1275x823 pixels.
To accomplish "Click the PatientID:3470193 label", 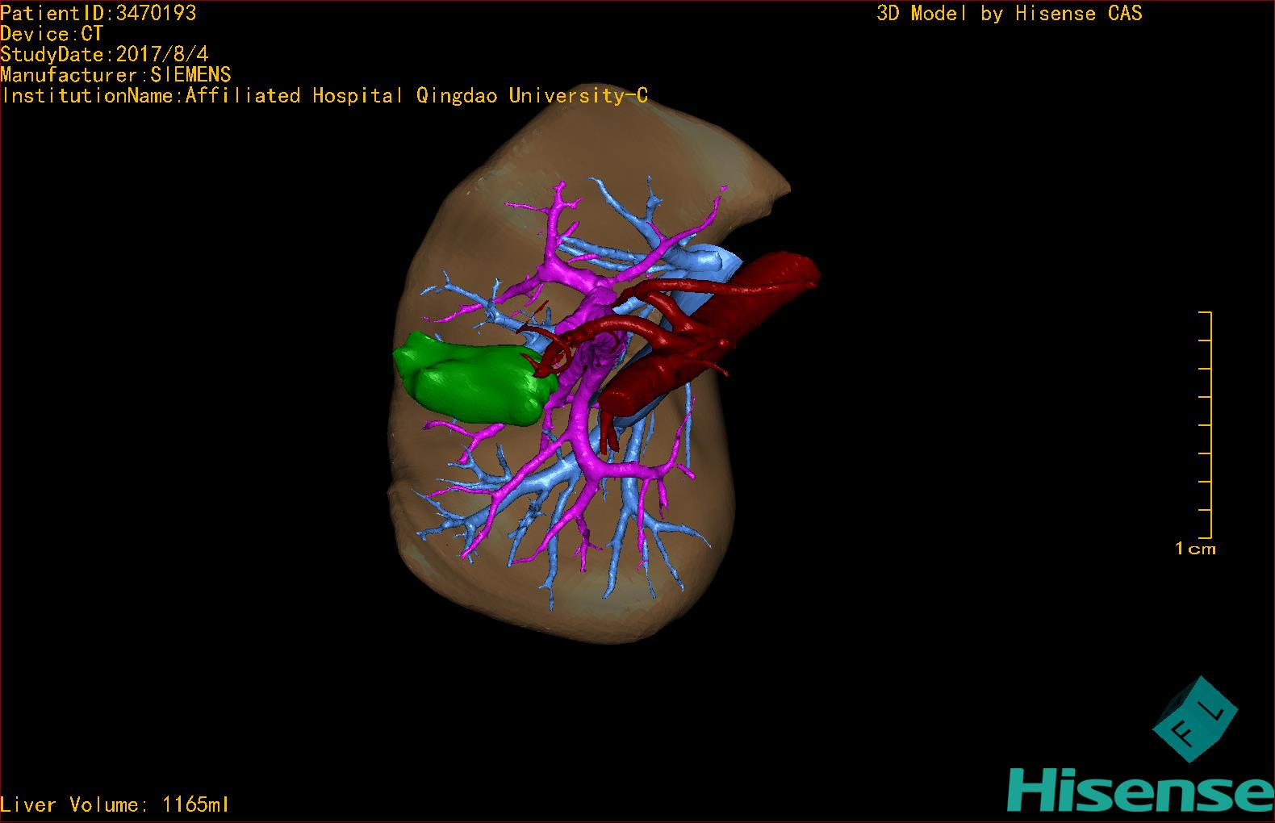I will click(98, 13).
